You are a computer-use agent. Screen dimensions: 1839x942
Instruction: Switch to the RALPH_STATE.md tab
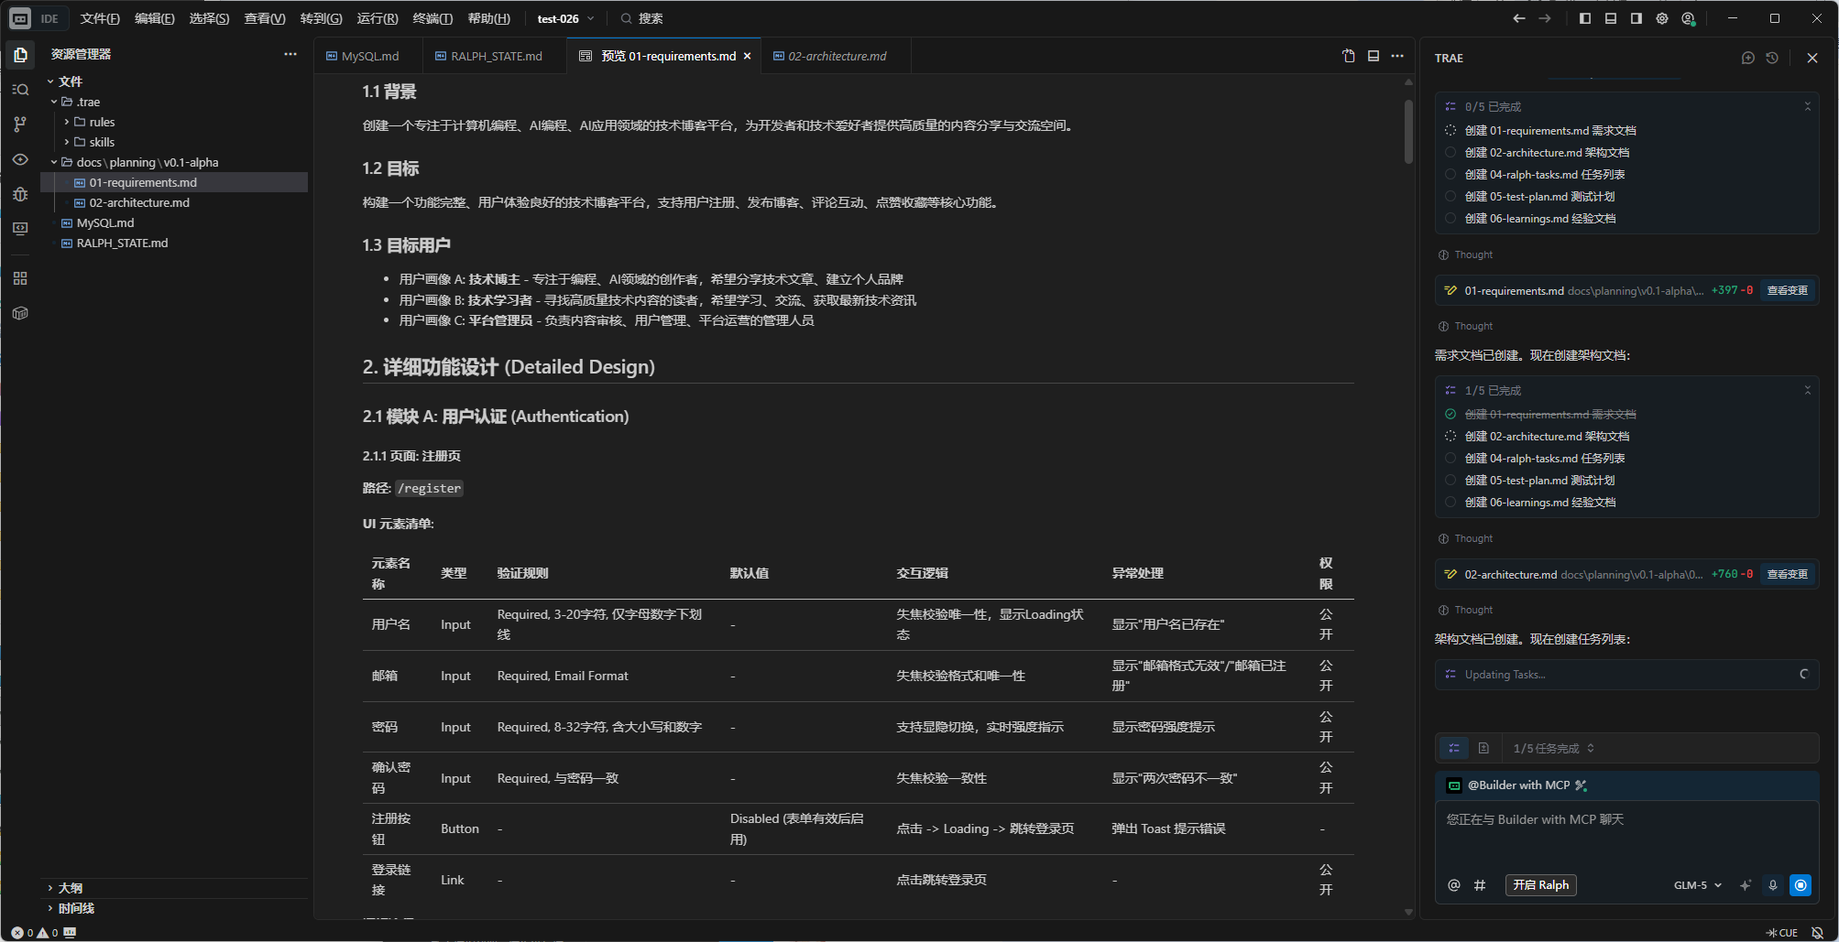pyautogui.click(x=496, y=56)
